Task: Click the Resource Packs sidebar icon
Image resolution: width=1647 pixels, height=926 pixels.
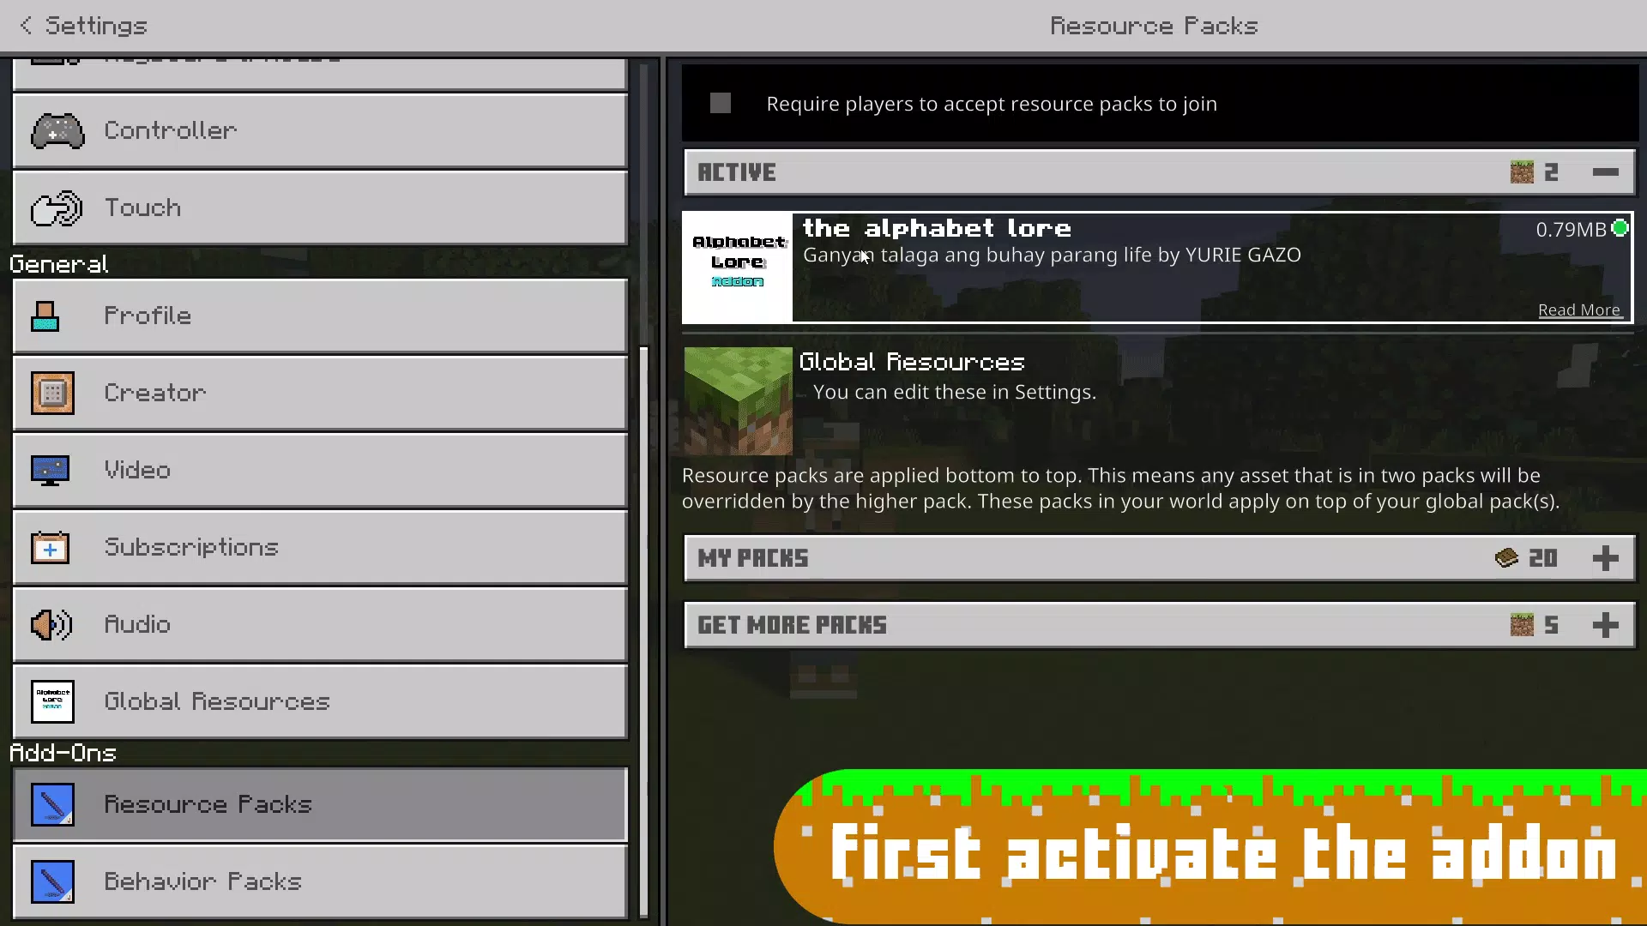Action: click(52, 804)
